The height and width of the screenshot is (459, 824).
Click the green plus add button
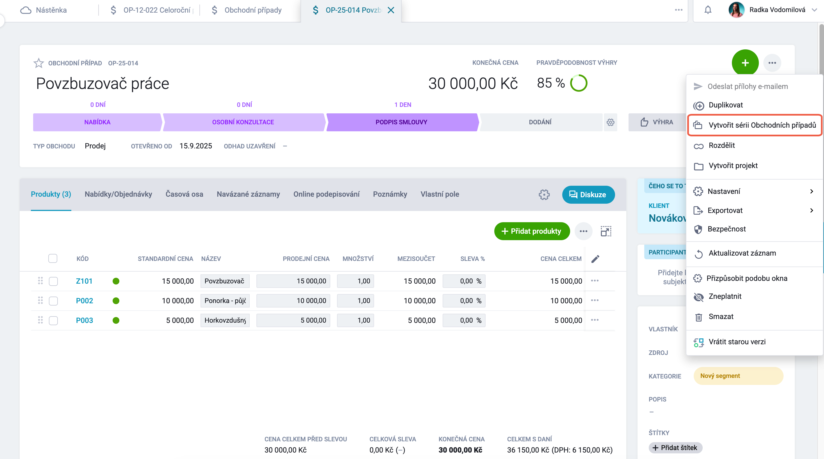click(745, 63)
